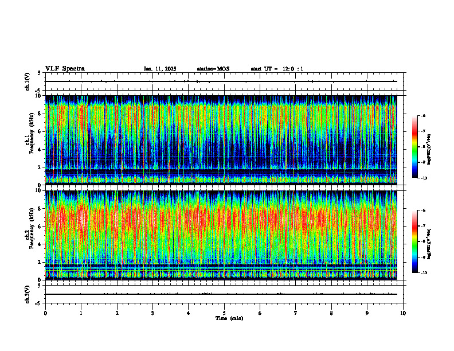454x351 pixels.
Task: Click time axis tick label 0
Action: pyautogui.click(x=45, y=313)
